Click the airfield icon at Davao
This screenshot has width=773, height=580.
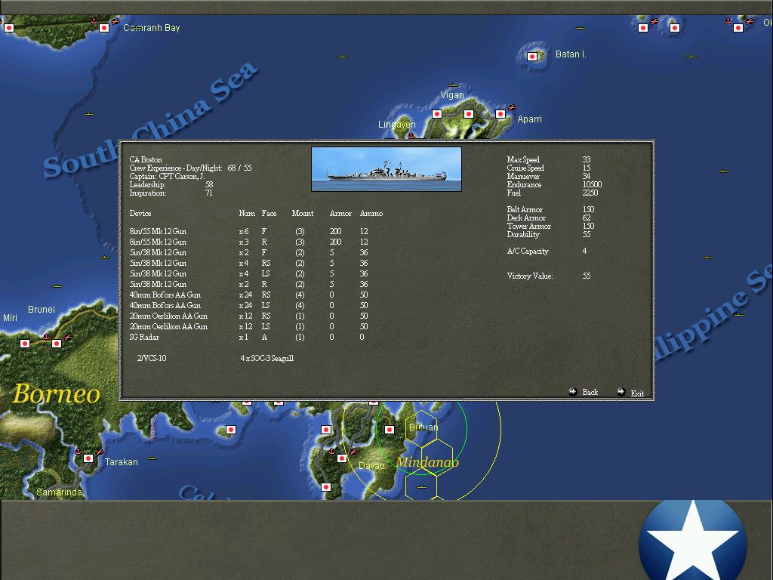pos(353,452)
